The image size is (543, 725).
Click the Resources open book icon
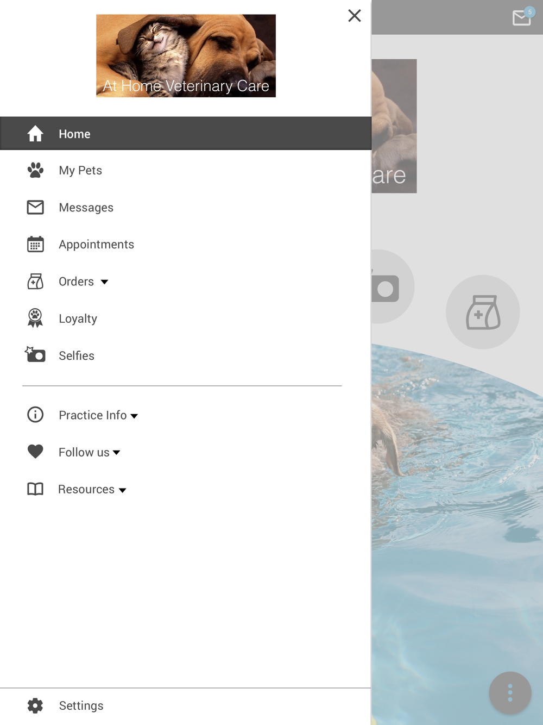35,489
